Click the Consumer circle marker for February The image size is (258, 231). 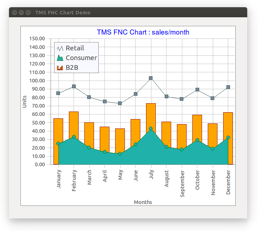74,137
